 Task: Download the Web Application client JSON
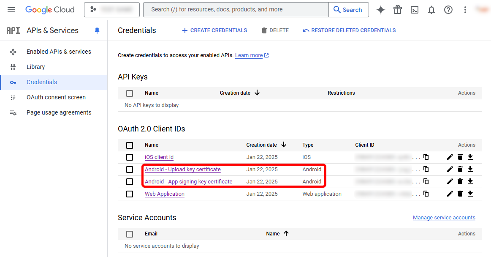coord(470,194)
